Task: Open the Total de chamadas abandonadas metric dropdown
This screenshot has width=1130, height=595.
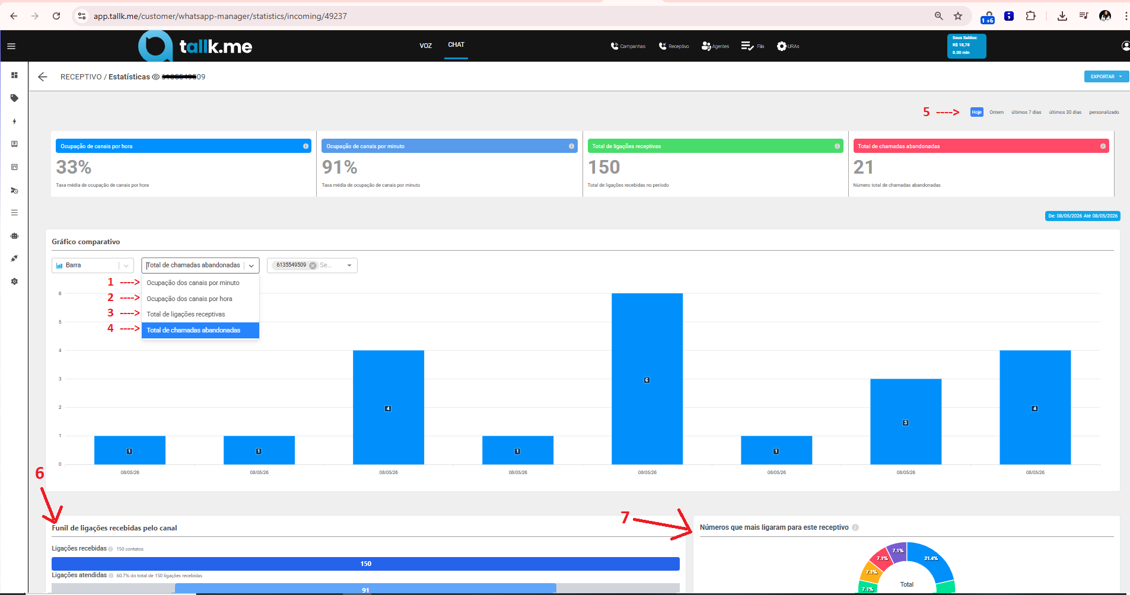Action: pyautogui.click(x=200, y=265)
